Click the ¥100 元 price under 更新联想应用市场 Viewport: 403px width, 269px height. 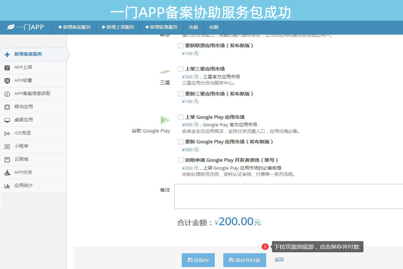[x=190, y=53]
